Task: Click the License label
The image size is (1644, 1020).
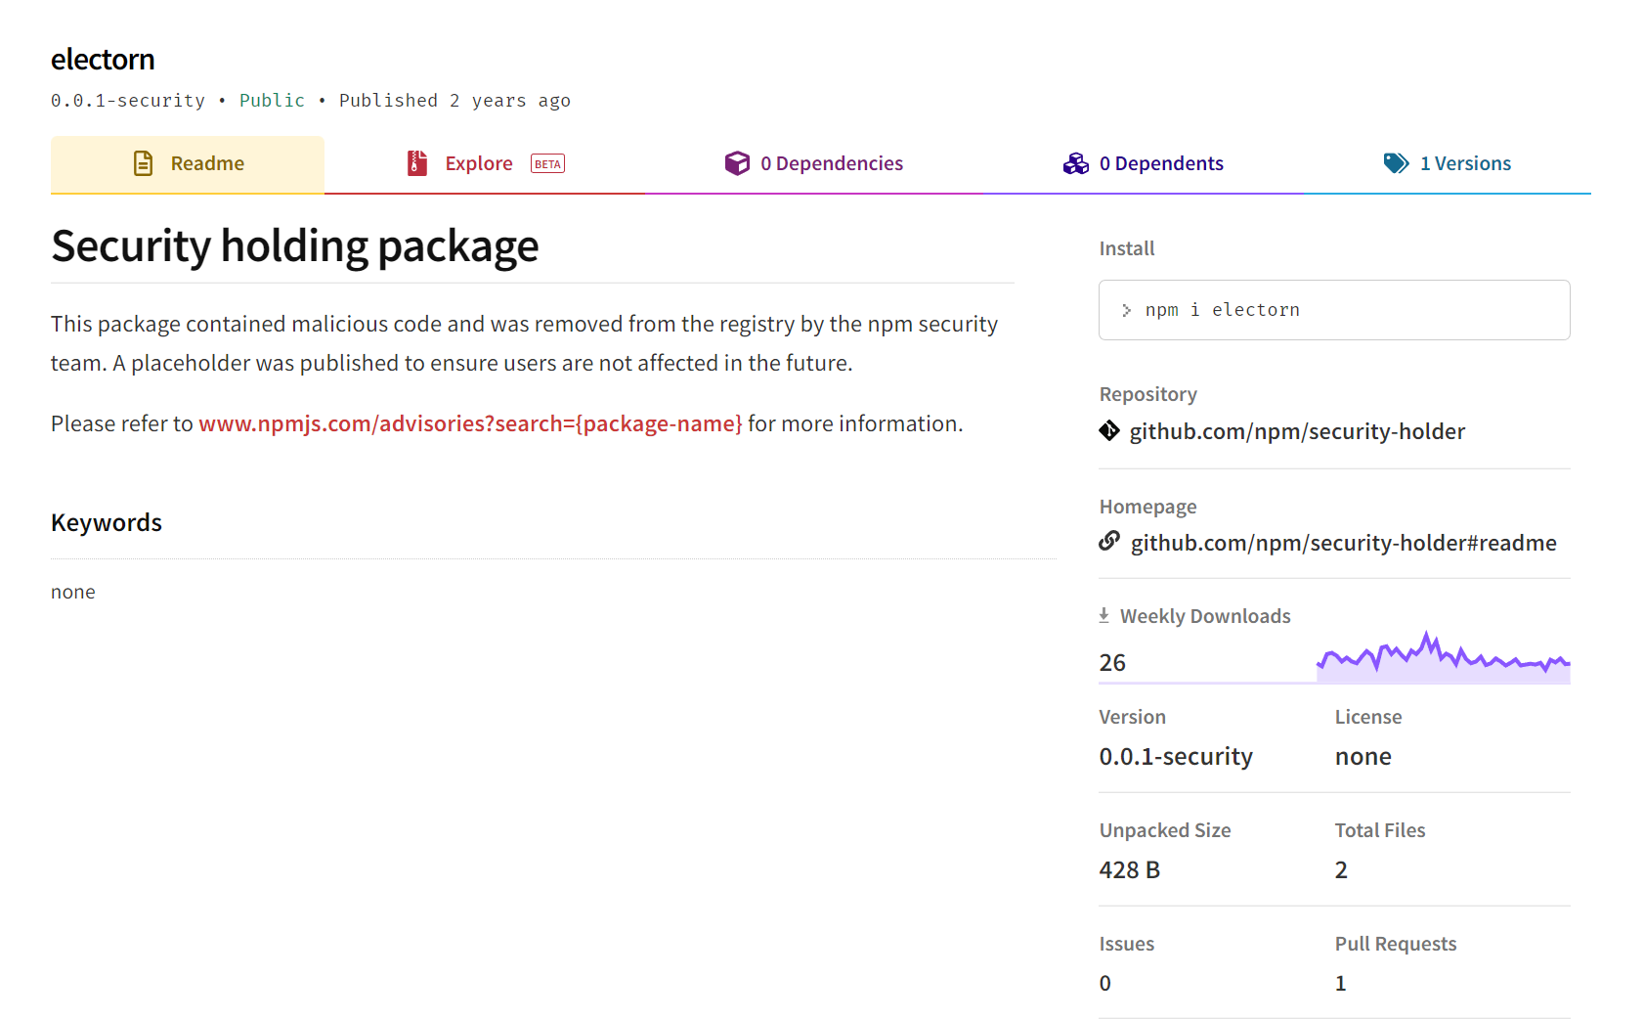Action: (x=1368, y=717)
